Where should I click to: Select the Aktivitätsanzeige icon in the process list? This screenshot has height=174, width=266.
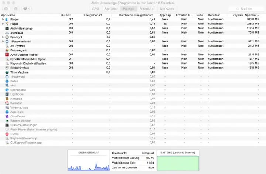click(x=7, y=28)
